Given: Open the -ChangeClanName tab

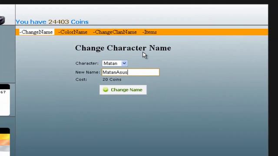Looking at the screenshot, I should [x=115, y=32].
